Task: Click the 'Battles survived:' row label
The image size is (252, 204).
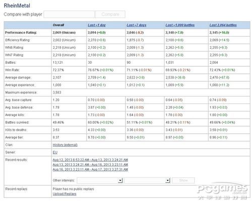Action: pyautogui.click(x=17, y=123)
